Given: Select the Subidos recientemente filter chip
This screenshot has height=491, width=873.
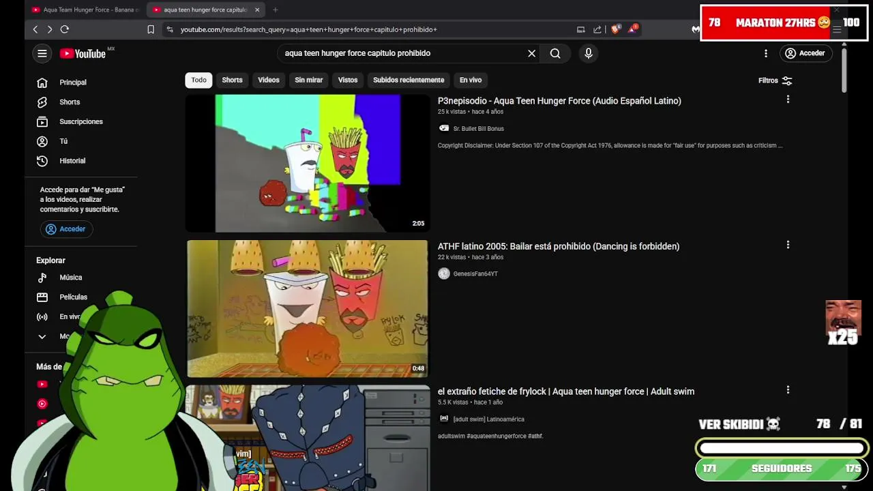Looking at the screenshot, I should [409, 80].
